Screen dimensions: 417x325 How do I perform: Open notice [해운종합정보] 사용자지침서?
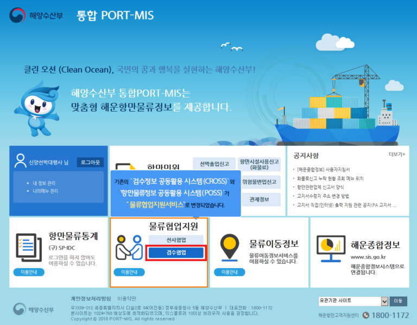tap(324, 170)
